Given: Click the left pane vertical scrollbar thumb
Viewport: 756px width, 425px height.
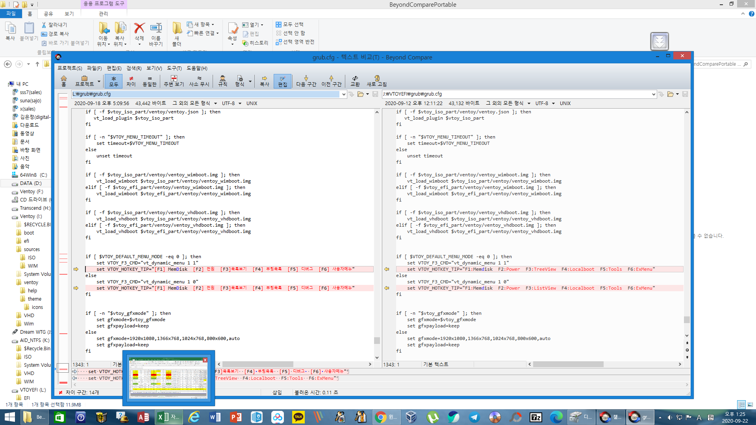Looking at the screenshot, I should [377, 340].
